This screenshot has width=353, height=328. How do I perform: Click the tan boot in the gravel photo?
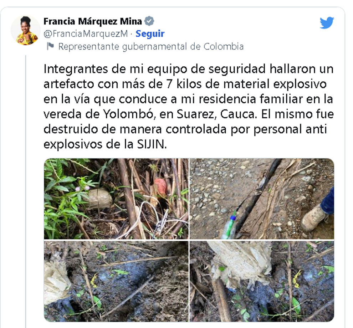pos(314,218)
